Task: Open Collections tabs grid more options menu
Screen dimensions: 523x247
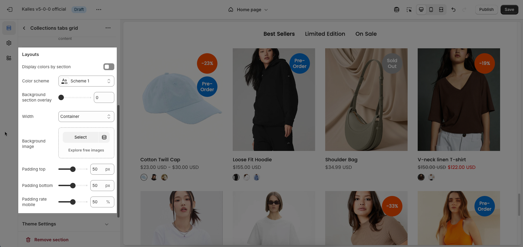Action: point(108,28)
